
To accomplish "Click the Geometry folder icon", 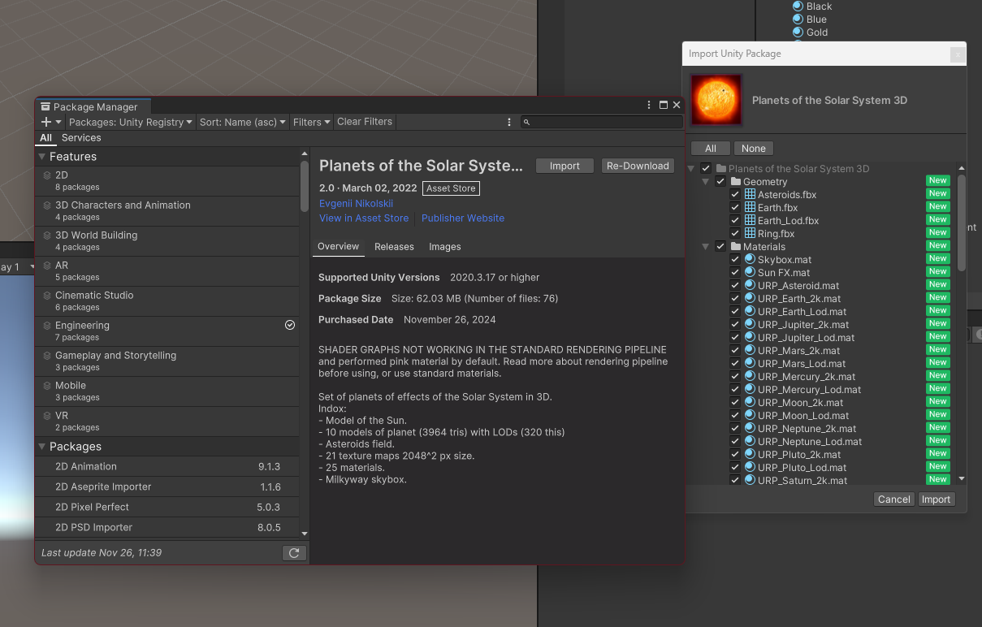I will (735, 181).
